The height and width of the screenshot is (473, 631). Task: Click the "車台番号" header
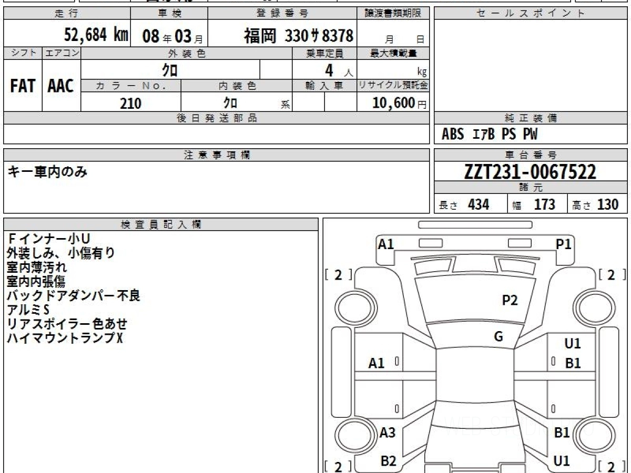click(531, 155)
